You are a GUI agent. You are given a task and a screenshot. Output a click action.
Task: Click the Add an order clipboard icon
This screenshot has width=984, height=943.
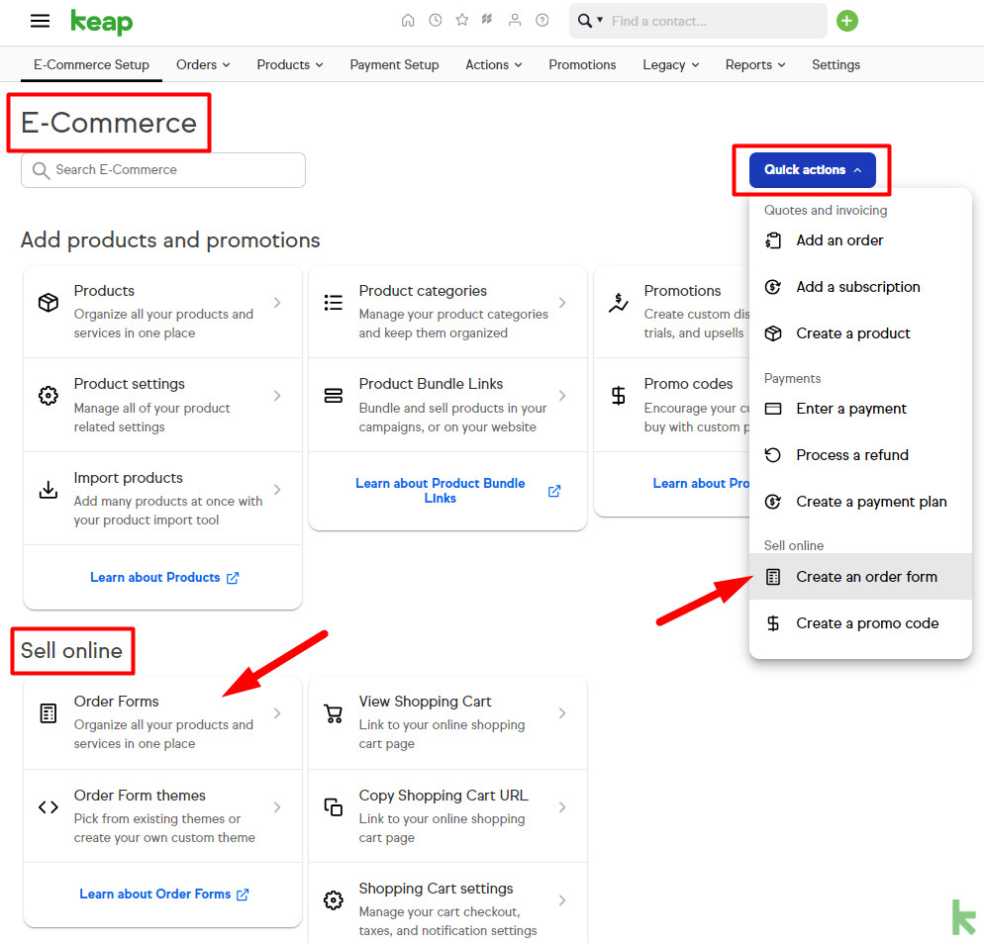(773, 240)
